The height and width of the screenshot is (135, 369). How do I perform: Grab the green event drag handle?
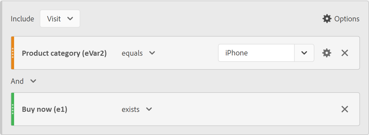click(13, 109)
